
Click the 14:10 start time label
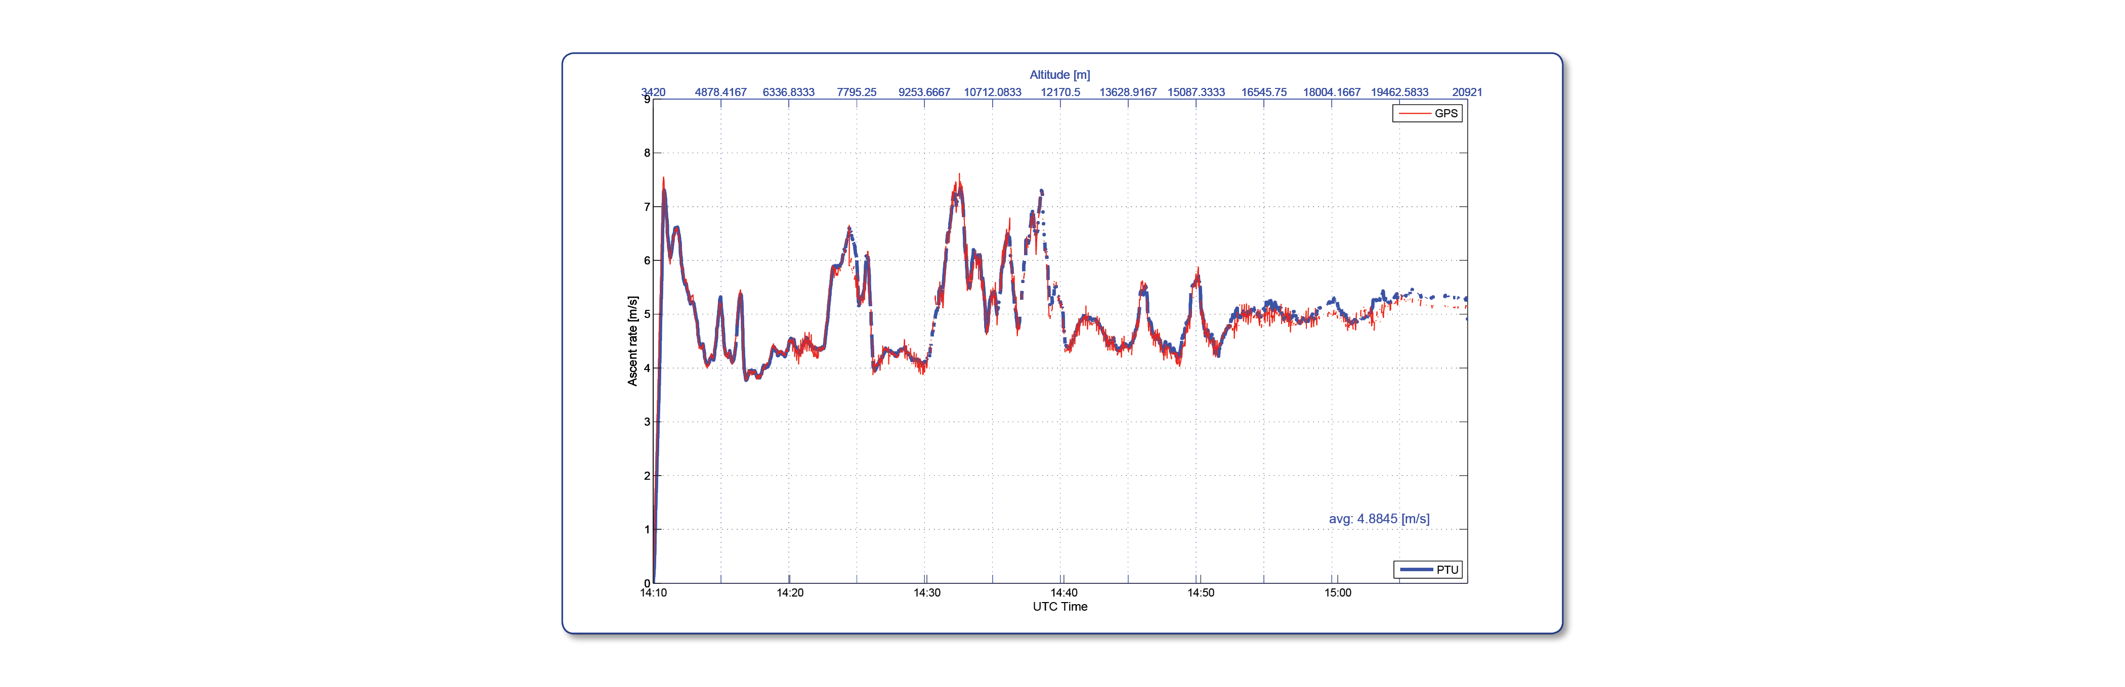[x=653, y=593]
